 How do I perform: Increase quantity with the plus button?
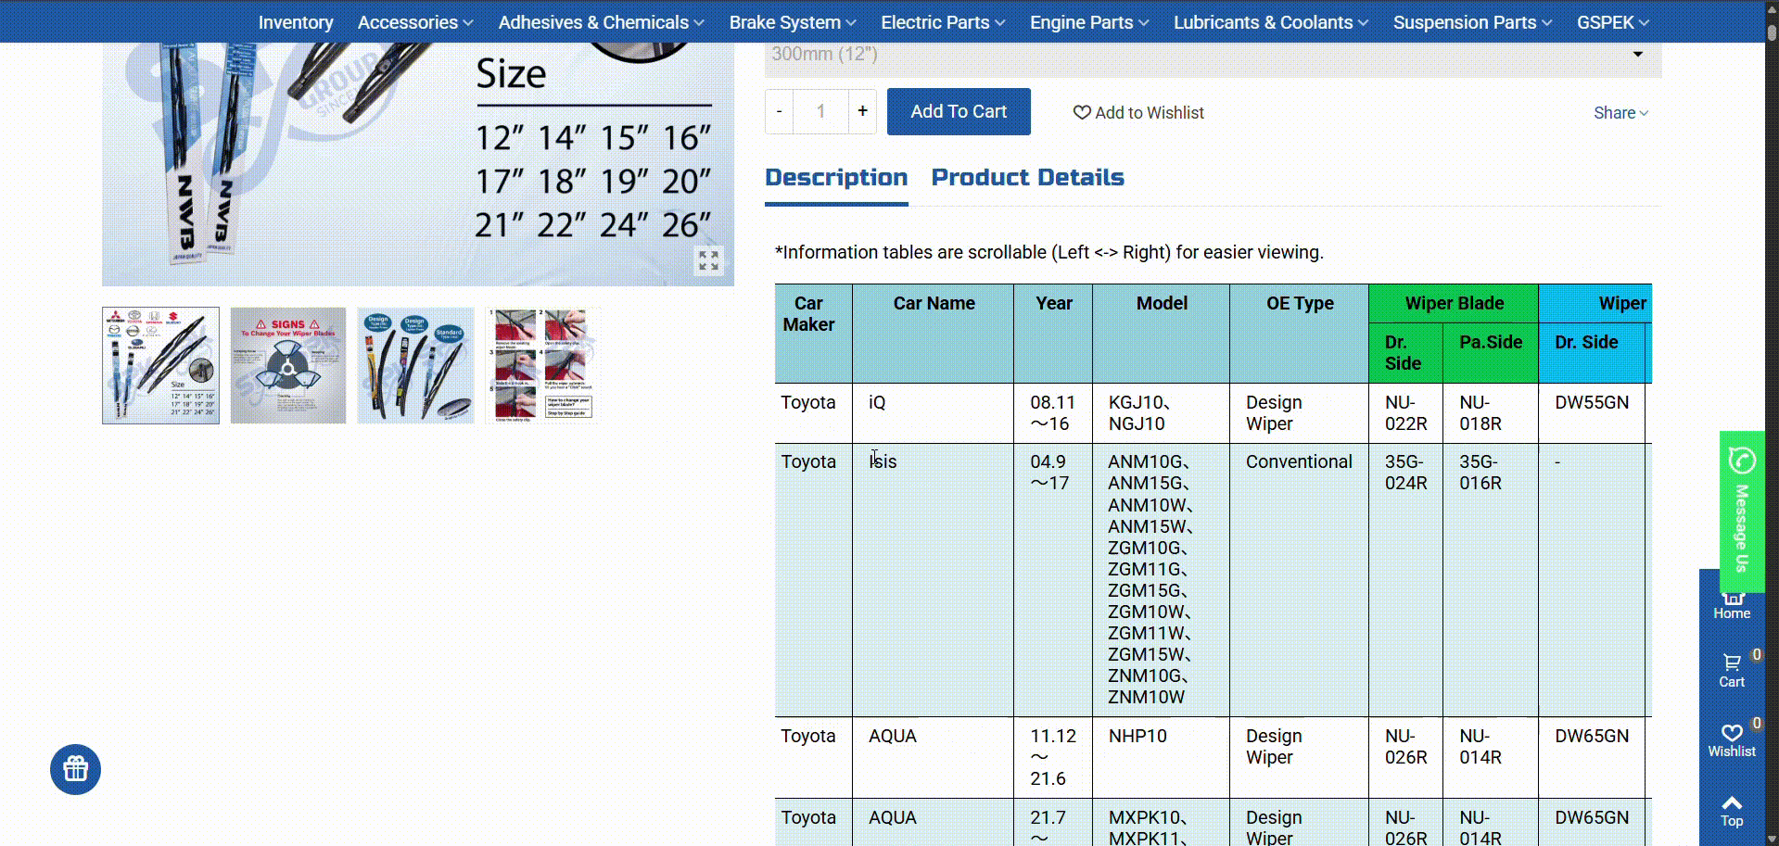coord(862,111)
